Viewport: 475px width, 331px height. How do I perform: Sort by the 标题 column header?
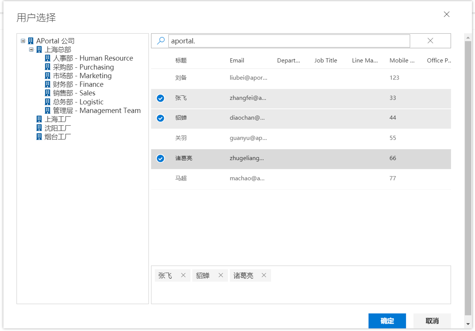(x=181, y=60)
